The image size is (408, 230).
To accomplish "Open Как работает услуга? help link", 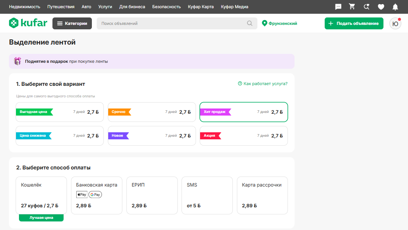I will pyautogui.click(x=263, y=84).
